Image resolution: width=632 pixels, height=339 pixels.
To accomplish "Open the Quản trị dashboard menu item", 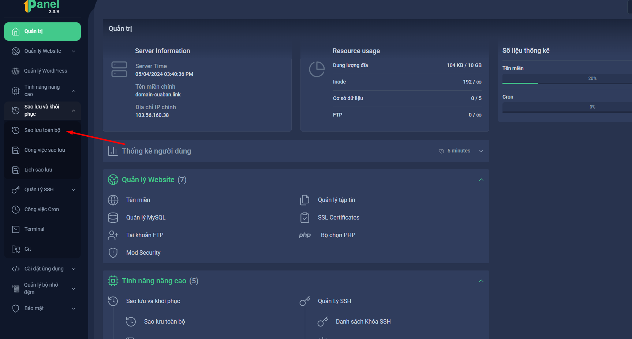I will point(42,32).
